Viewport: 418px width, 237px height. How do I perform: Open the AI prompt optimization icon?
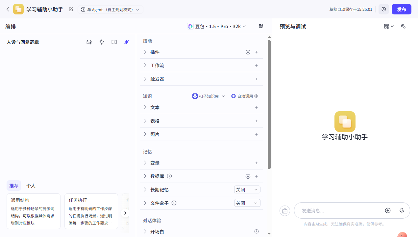[127, 42]
